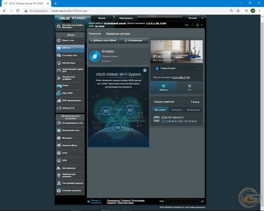The width and height of the screenshot is (264, 211).
Task: Open System Log (Системный журнал) item
Action: 70,183
